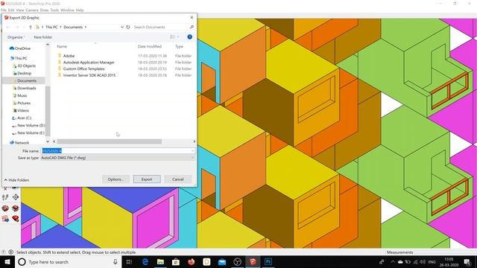Go up one folder level arrow
Viewport: 477px width, 268px height.
(31, 27)
